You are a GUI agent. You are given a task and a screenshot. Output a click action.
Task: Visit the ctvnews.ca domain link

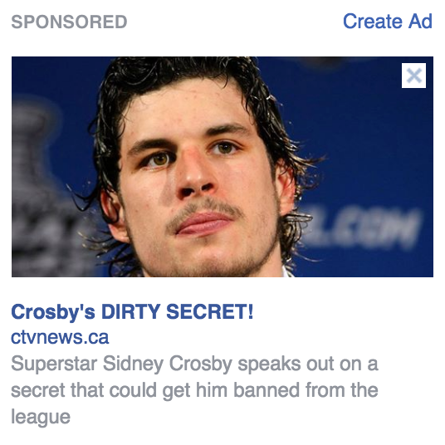point(60,337)
